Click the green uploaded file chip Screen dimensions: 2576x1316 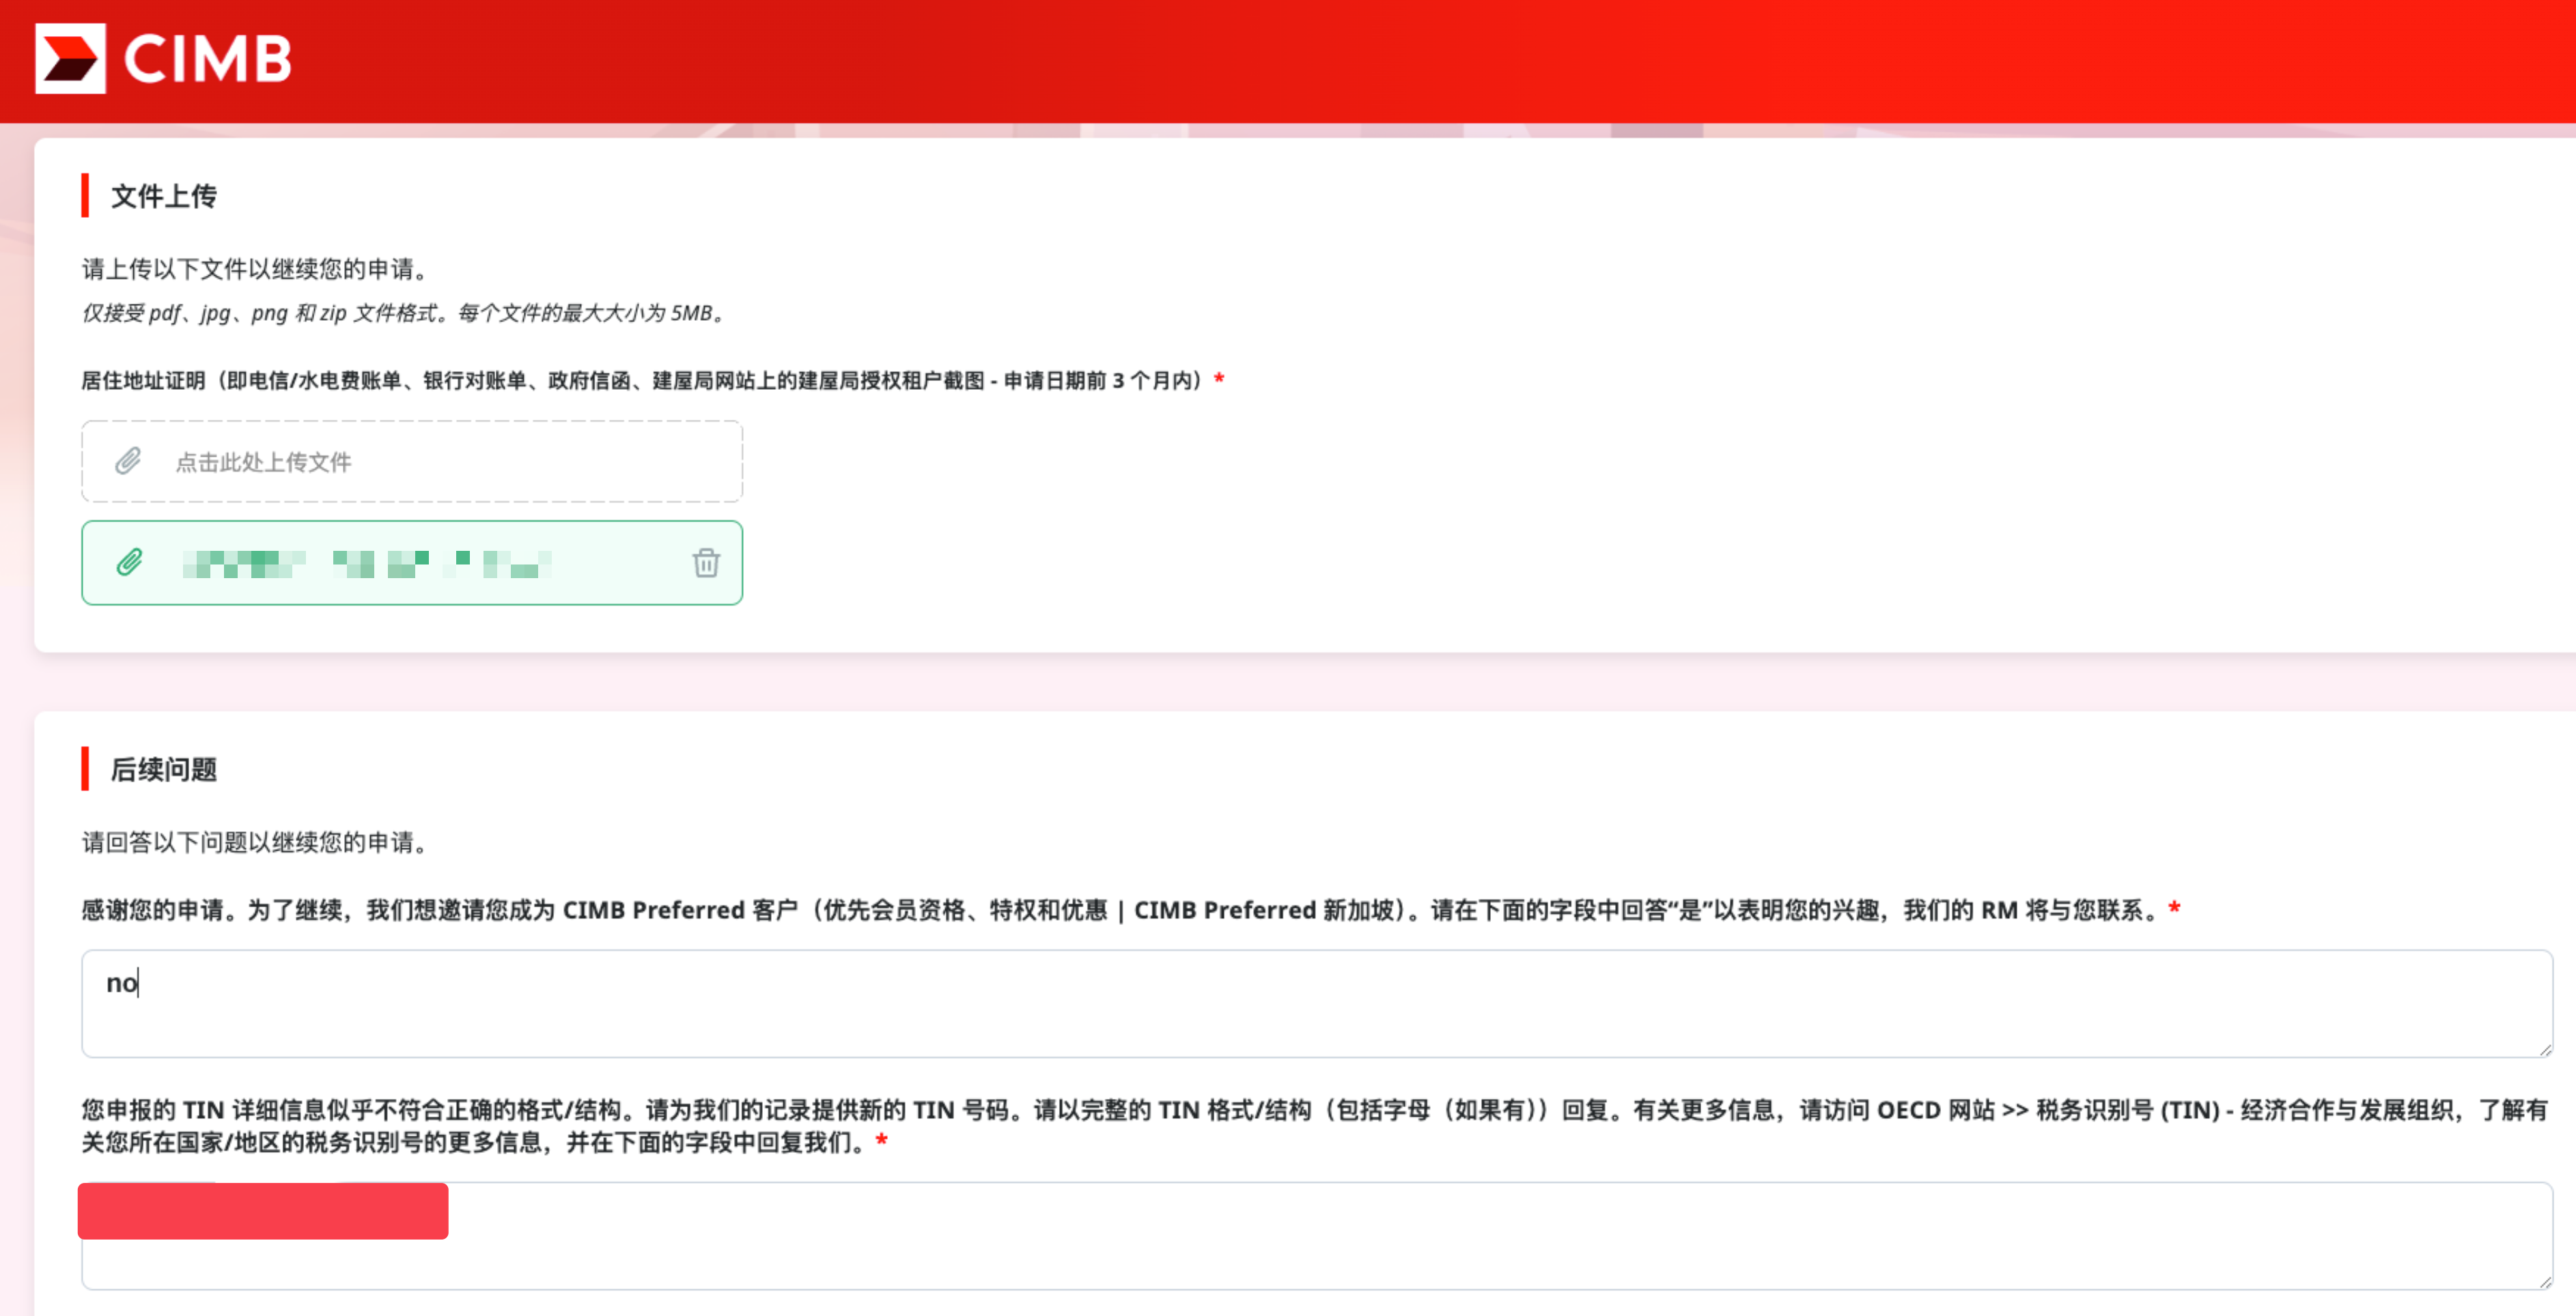pyautogui.click(x=411, y=562)
